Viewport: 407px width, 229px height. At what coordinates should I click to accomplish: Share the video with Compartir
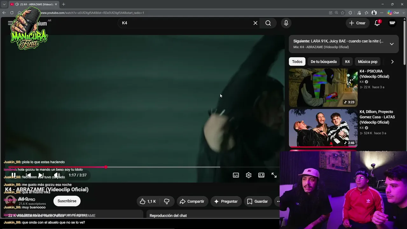[192, 201]
